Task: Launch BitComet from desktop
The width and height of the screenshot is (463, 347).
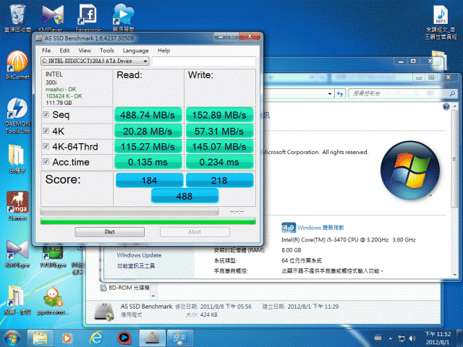Action: coord(17,62)
